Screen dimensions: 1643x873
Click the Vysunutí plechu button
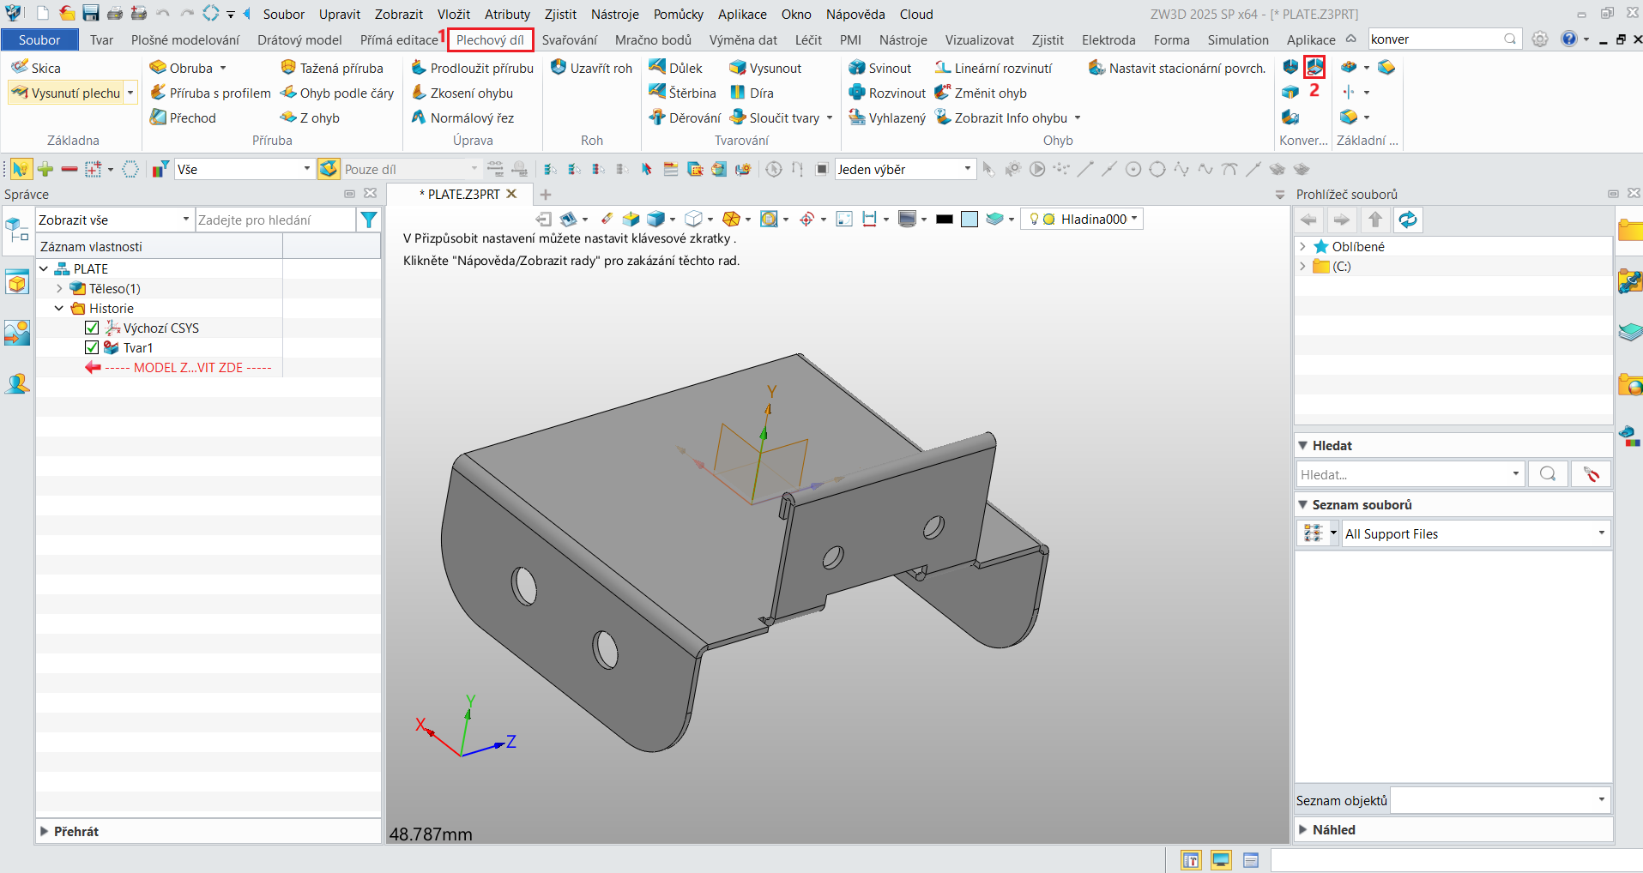66,93
